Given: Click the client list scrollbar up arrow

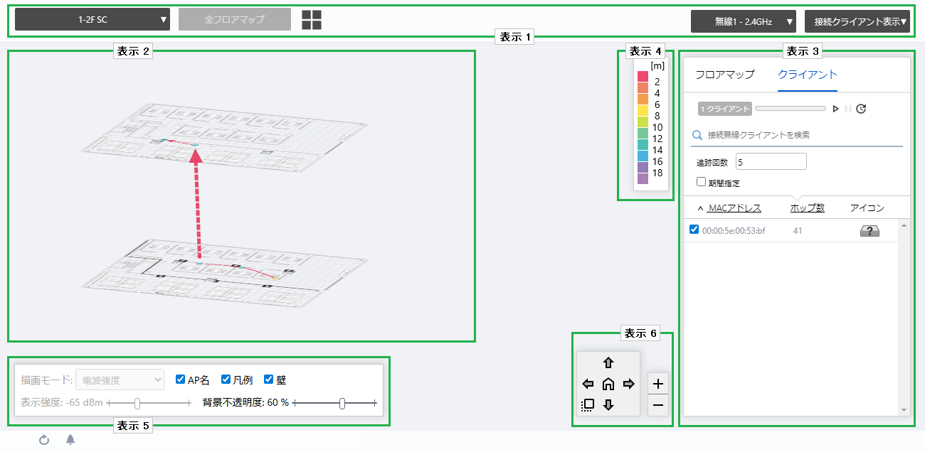Looking at the screenshot, I should pos(904,225).
